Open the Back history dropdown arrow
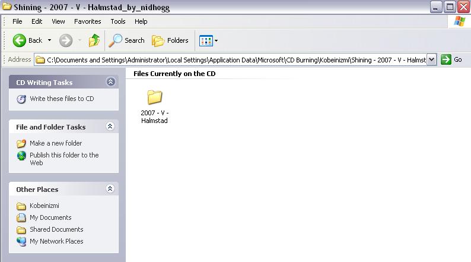Image resolution: width=471 pixels, height=262 pixels. point(50,40)
